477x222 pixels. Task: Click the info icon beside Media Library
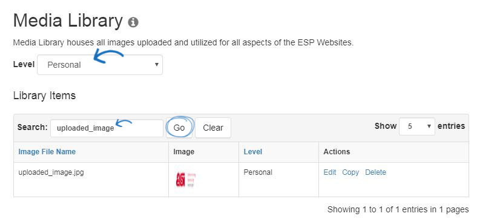pyautogui.click(x=133, y=22)
